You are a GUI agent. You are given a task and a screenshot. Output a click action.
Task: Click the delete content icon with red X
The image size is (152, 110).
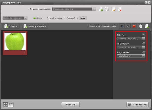(119, 9)
